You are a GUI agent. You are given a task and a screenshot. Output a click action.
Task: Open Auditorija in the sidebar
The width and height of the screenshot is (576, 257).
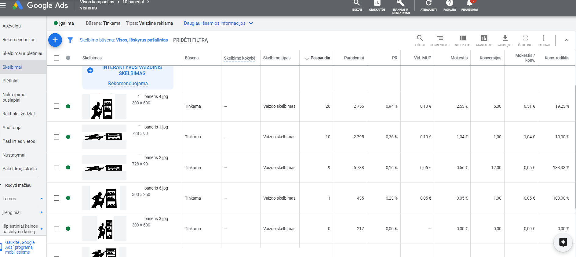point(12,128)
